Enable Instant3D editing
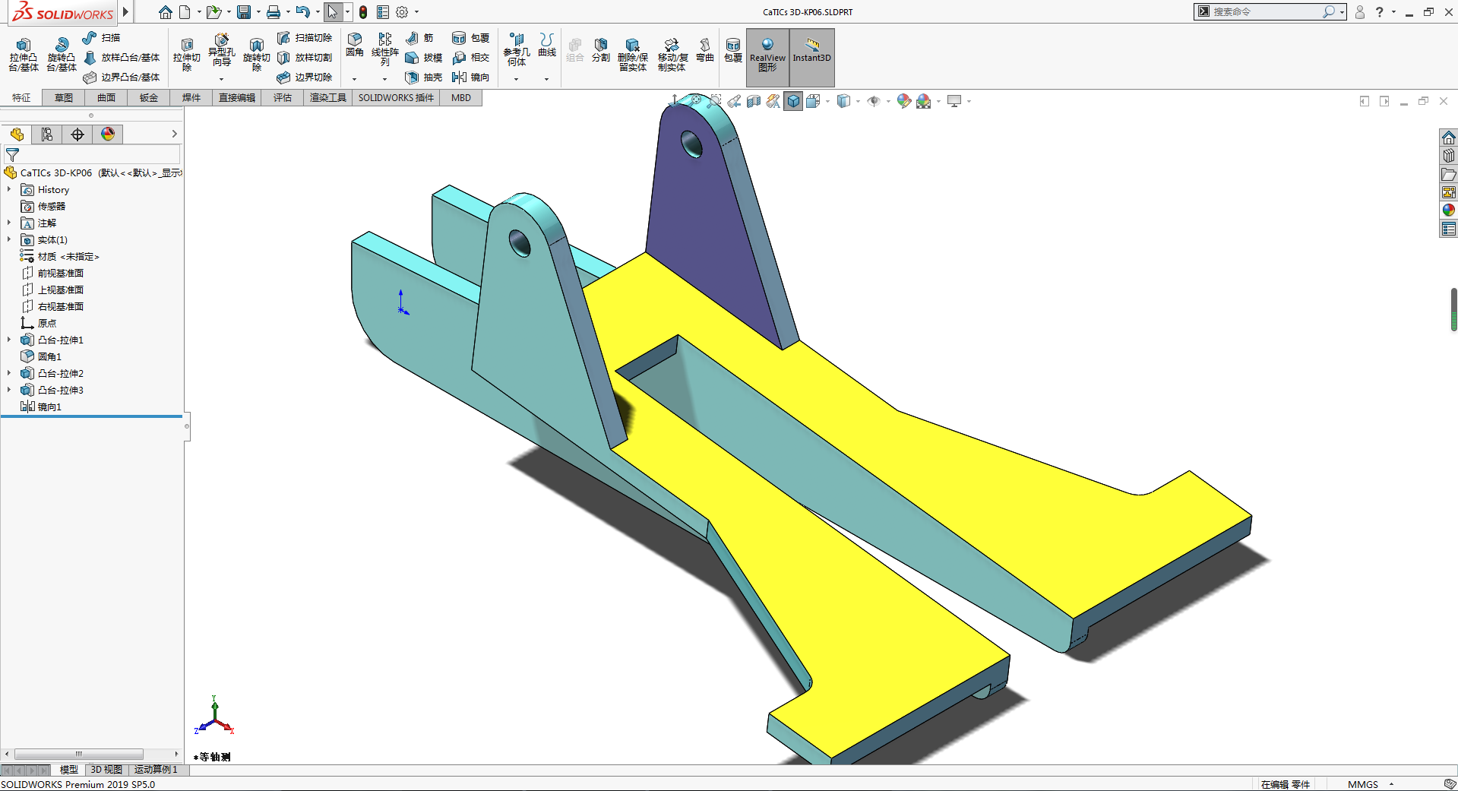This screenshot has width=1458, height=791. click(x=811, y=55)
